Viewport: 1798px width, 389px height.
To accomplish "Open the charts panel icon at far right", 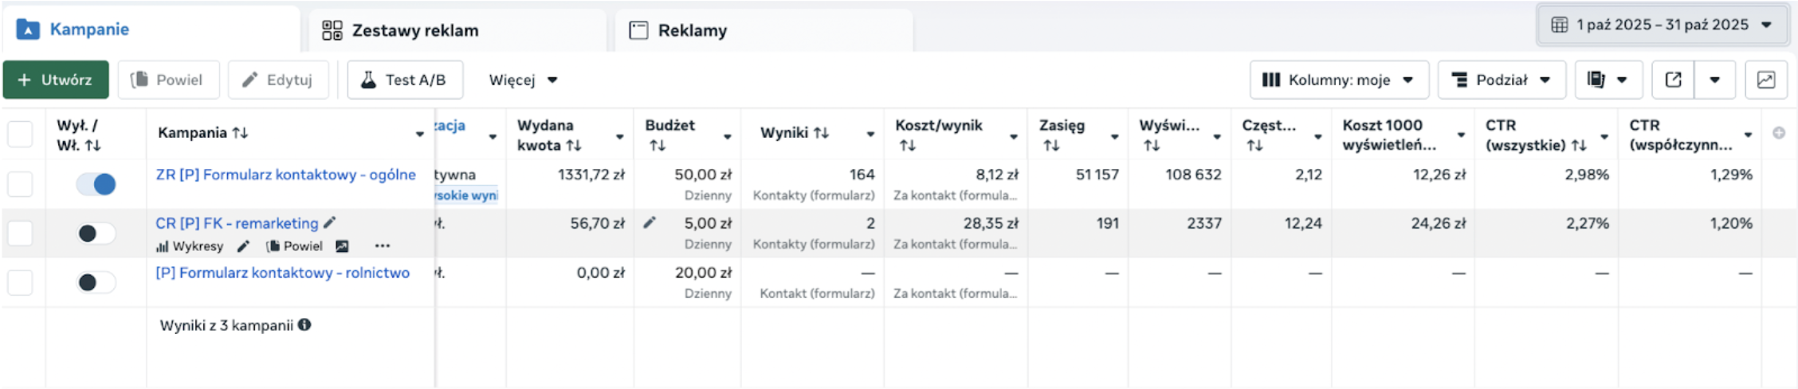I will (x=1765, y=80).
